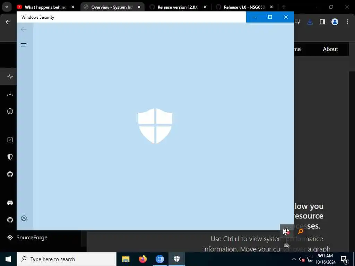Switch to Chrome on the taskbar
Image resolution: width=355 pixels, height=266 pixels.
tap(159, 259)
